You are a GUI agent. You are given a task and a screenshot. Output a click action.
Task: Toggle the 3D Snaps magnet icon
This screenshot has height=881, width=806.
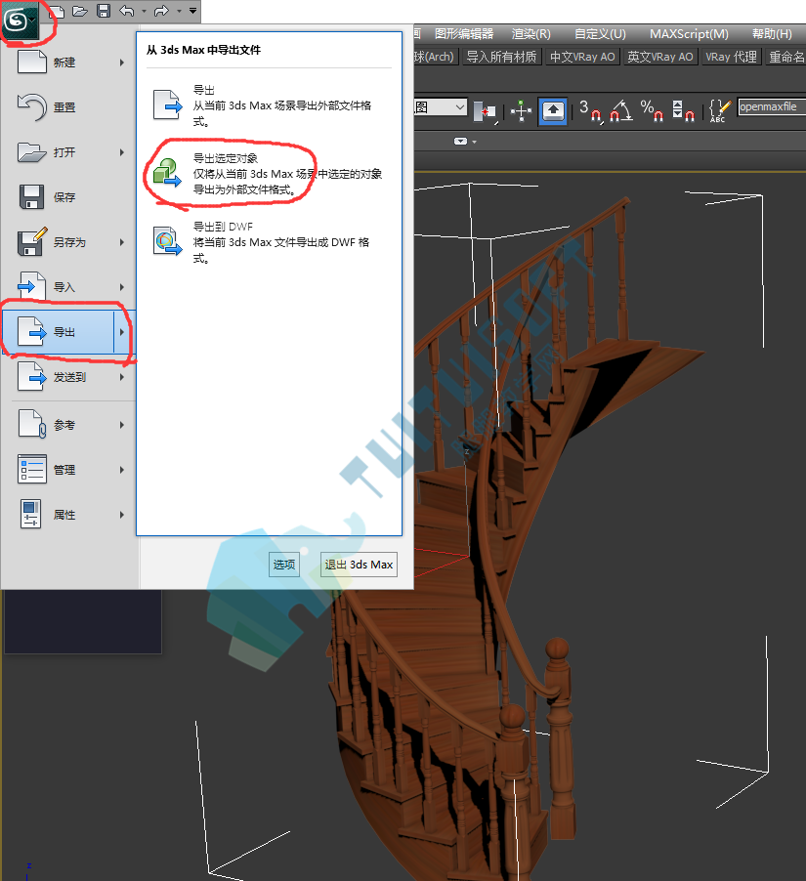tap(590, 110)
